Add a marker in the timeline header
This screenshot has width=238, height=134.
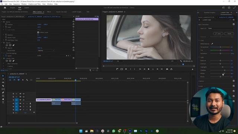[x=23, y=80]
